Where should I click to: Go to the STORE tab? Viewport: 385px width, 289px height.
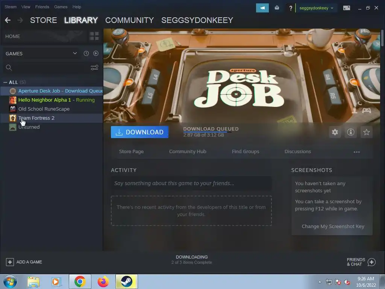tap(44, 20)
